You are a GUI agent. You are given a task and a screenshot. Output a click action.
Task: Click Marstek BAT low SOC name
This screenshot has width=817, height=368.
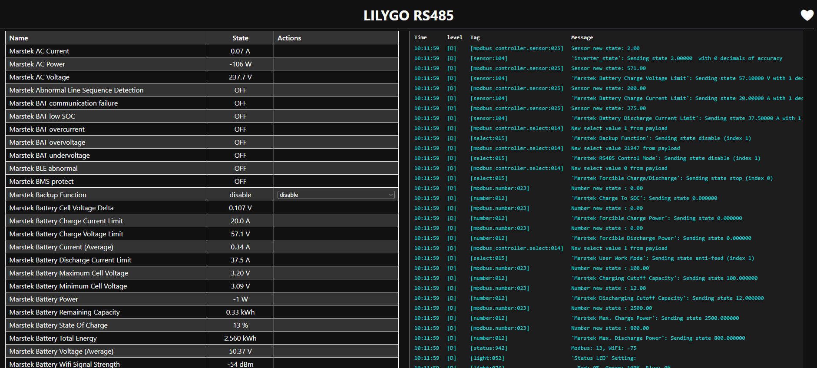(42, 116)
